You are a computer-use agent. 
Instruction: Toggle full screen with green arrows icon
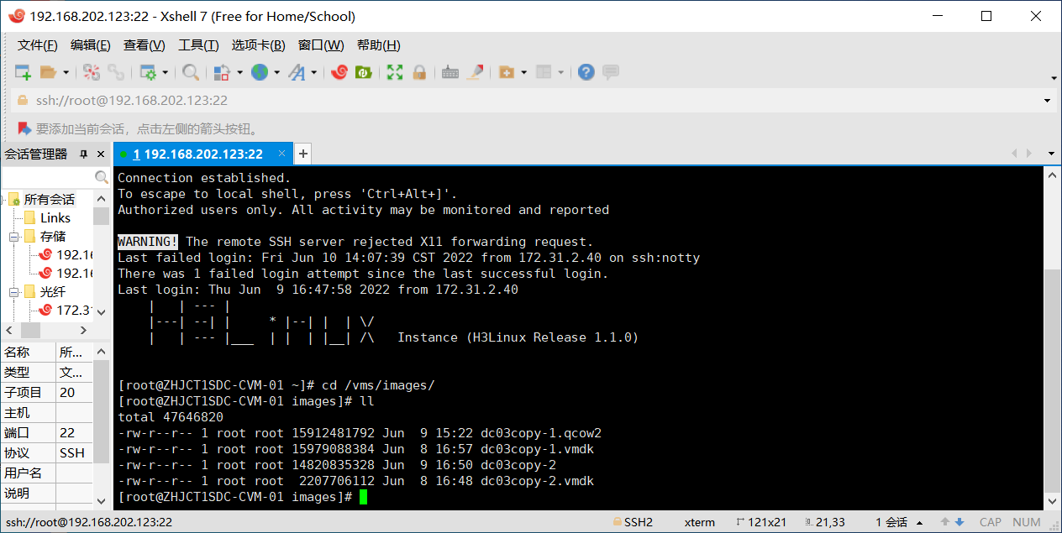395,72
